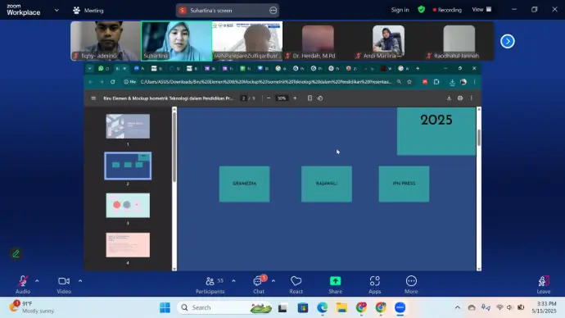Expand the chat options arrow

pyautogui.click(x=273, y=281)
